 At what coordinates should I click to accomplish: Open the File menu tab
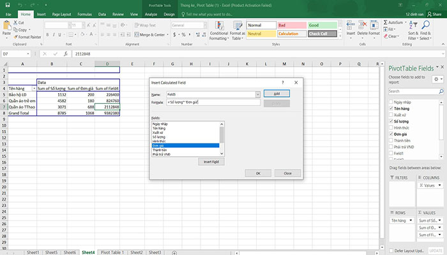[x=8, y=14]
